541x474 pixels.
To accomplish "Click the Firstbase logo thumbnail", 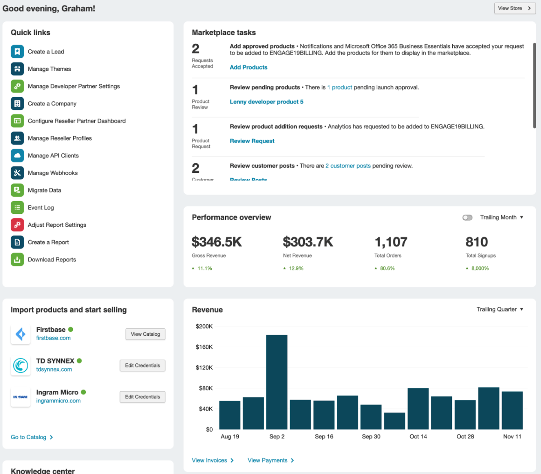I will click(x=21, y=334).
